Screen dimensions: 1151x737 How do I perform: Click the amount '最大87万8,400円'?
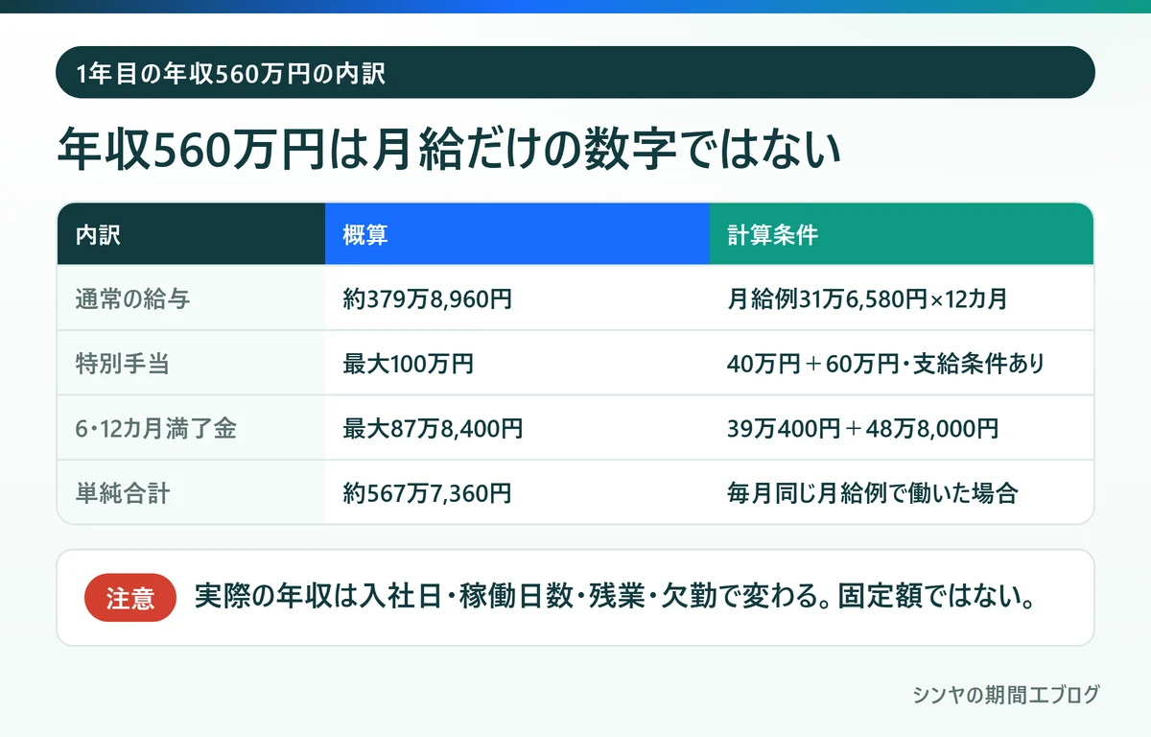point(433,428)
